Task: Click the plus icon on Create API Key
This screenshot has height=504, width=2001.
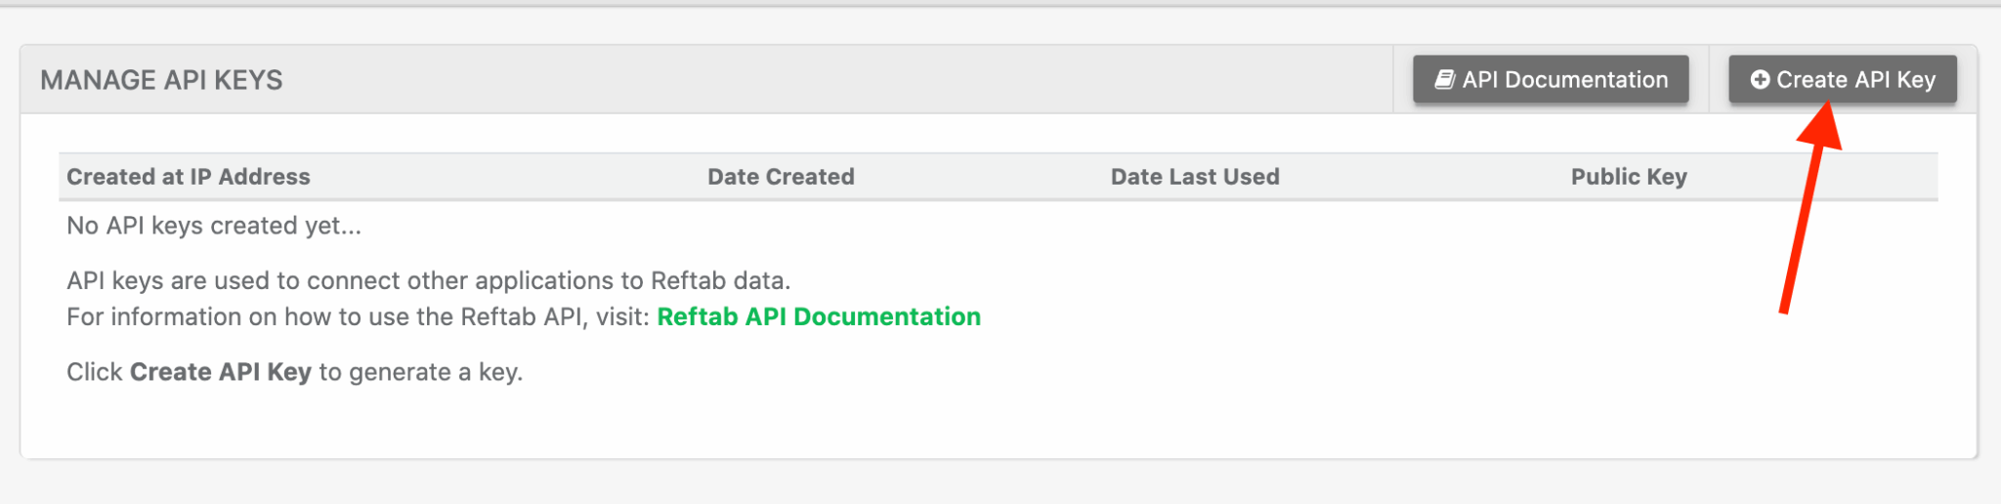Action: click(1759, 80)
